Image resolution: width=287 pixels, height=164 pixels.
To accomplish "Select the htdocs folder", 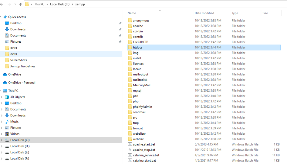I will click(204, 48).
